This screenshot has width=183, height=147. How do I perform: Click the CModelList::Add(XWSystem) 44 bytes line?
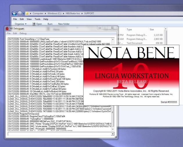(37, 69)
